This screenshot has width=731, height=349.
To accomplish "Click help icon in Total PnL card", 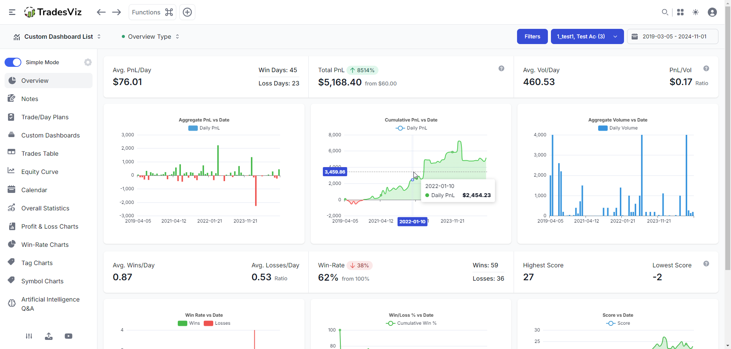I will (501, 68).
